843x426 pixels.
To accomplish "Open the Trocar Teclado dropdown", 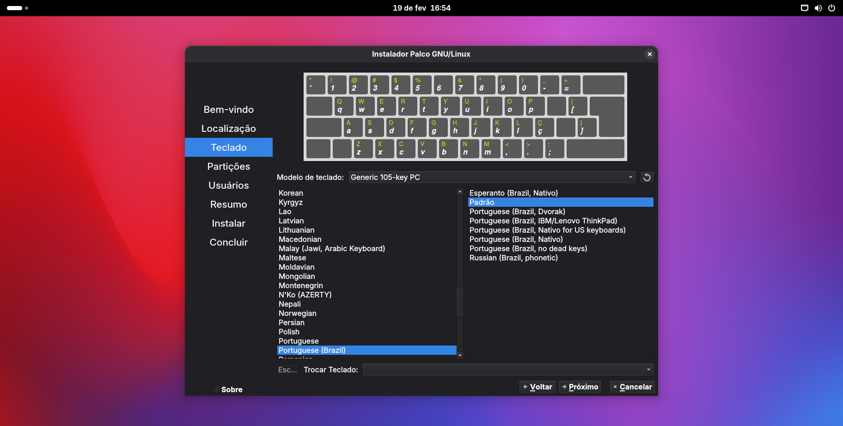I will (507, 370).
